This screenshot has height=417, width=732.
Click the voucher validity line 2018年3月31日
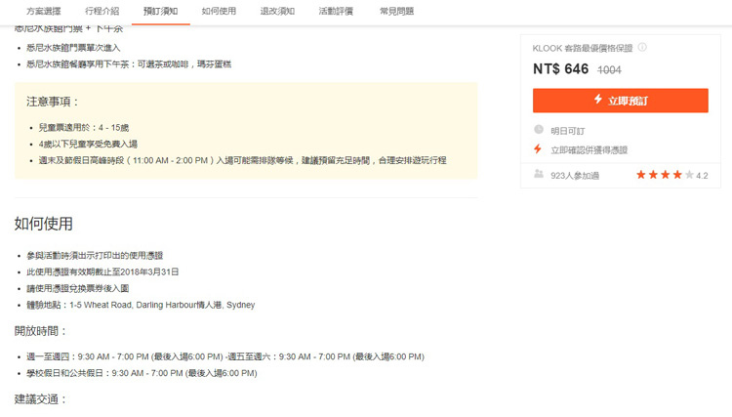pyautogui.click(x=102, y=271)
